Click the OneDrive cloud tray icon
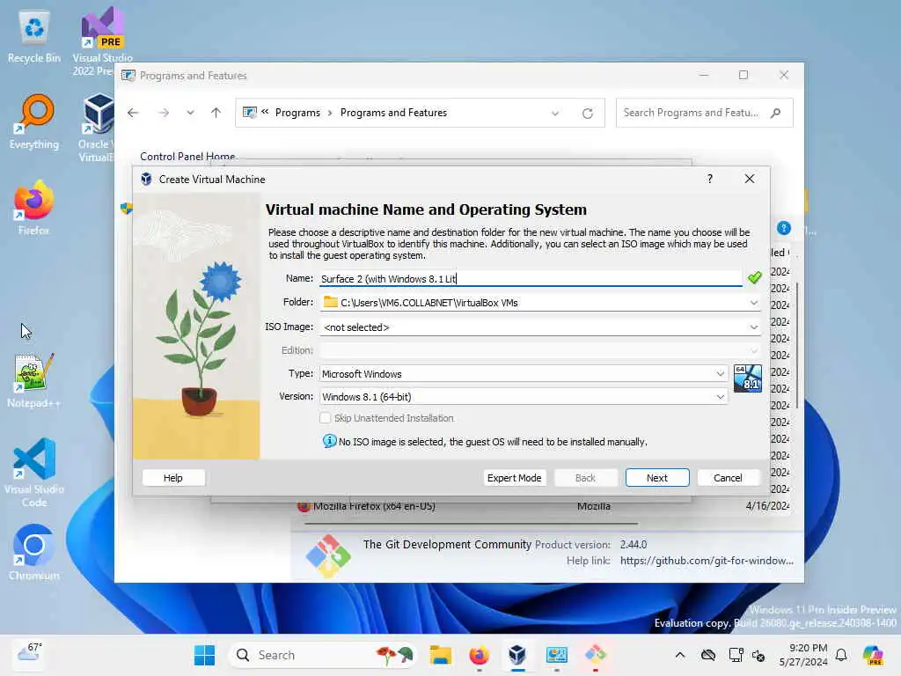Viewport: 901px width, 676px height. (x=708, y=655)
